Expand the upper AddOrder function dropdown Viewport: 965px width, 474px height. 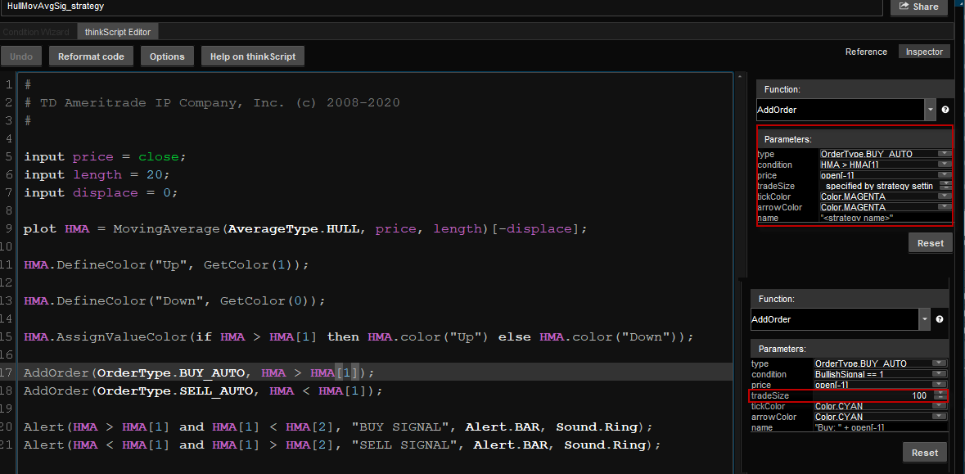[930, 110]
